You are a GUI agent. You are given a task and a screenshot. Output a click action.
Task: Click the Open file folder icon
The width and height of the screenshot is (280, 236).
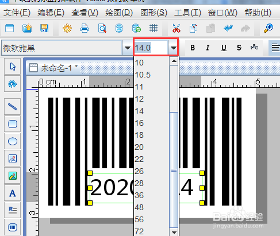(27, 28)
